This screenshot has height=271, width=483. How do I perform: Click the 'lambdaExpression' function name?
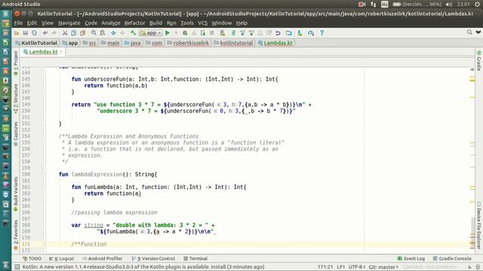[x=97, y=175]
